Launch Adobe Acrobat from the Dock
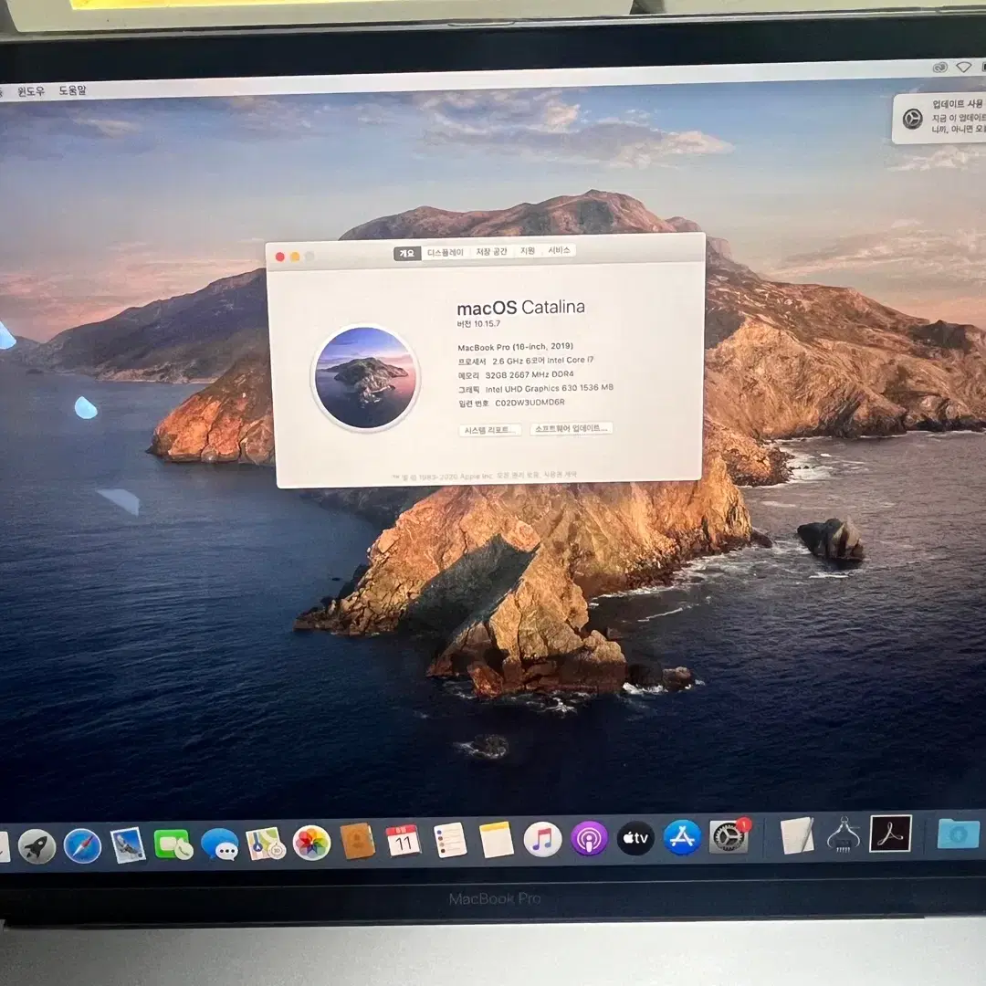 [x=890, y=834]
